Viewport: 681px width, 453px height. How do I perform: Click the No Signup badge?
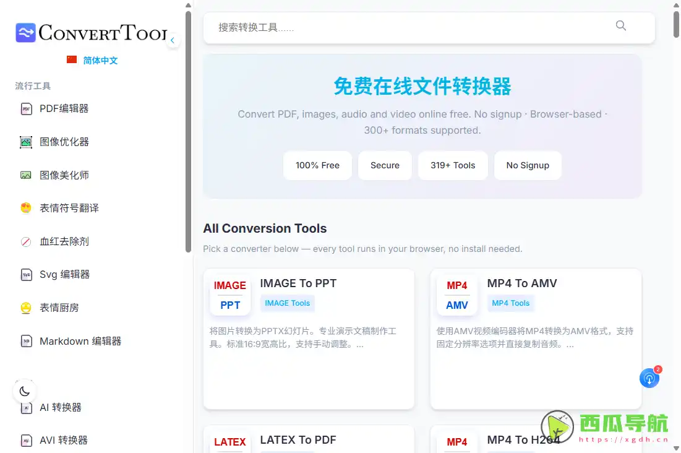[x=528, y=166]
